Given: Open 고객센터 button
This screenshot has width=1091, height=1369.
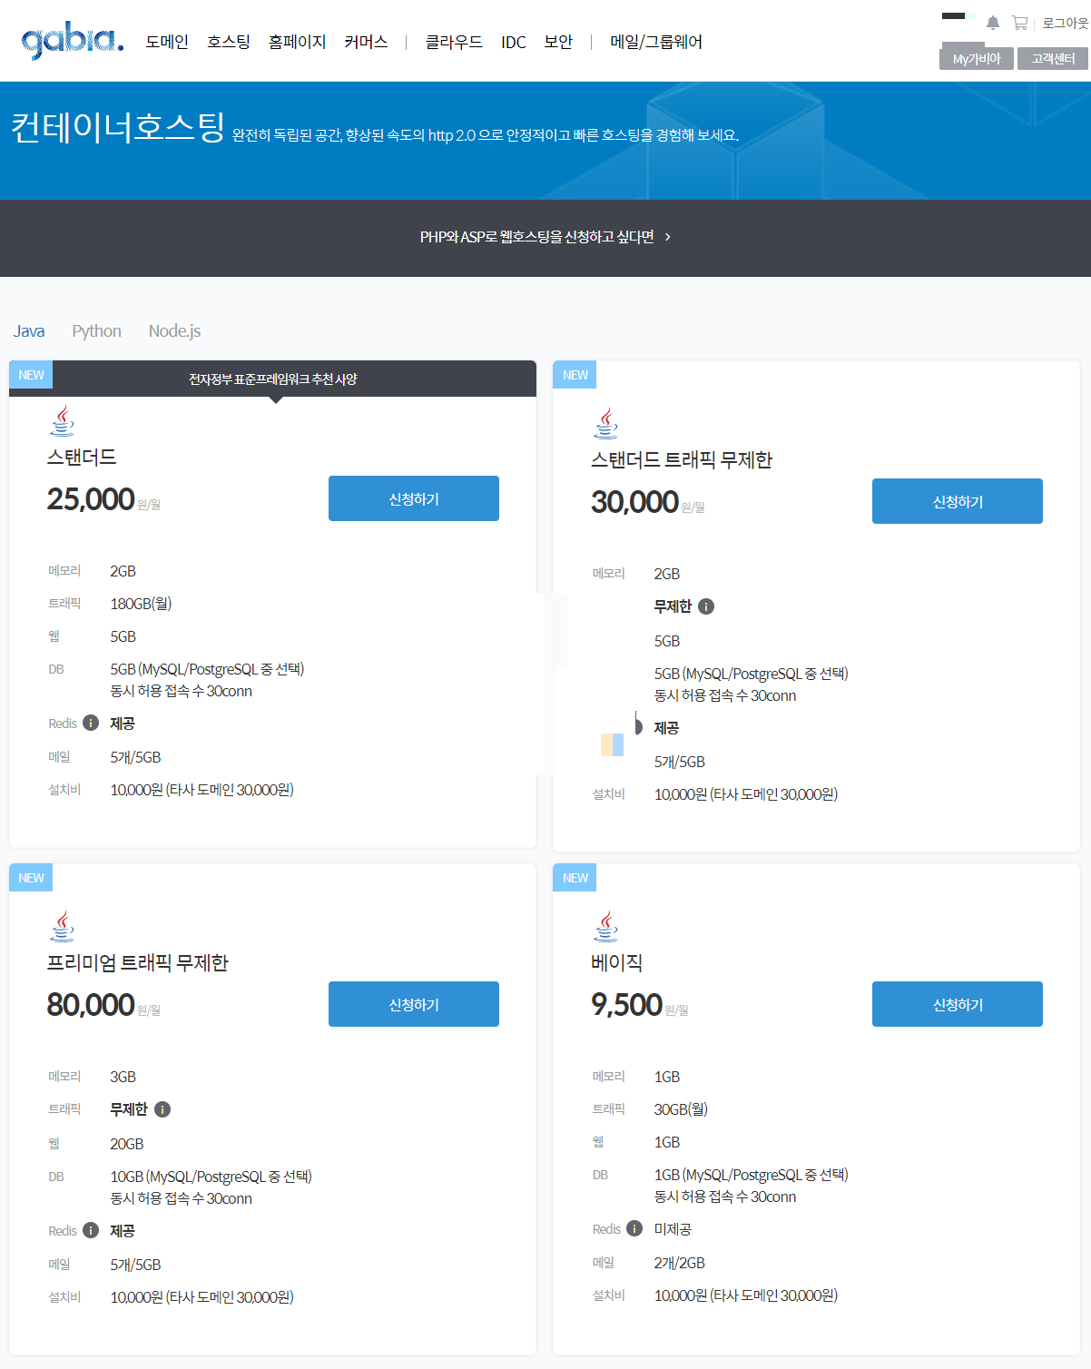Looking at the screenshot, I should (1053, 58).
